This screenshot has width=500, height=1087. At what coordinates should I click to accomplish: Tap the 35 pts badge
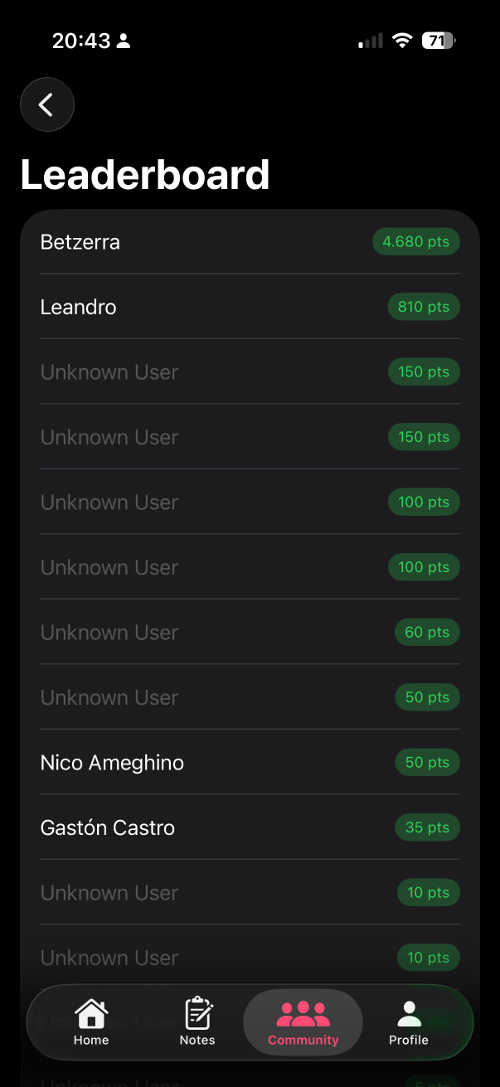tap(427, 827)
